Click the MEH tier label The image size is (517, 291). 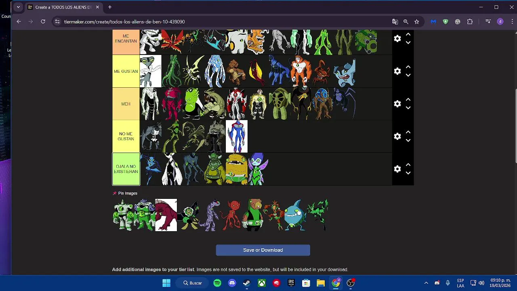126,104
